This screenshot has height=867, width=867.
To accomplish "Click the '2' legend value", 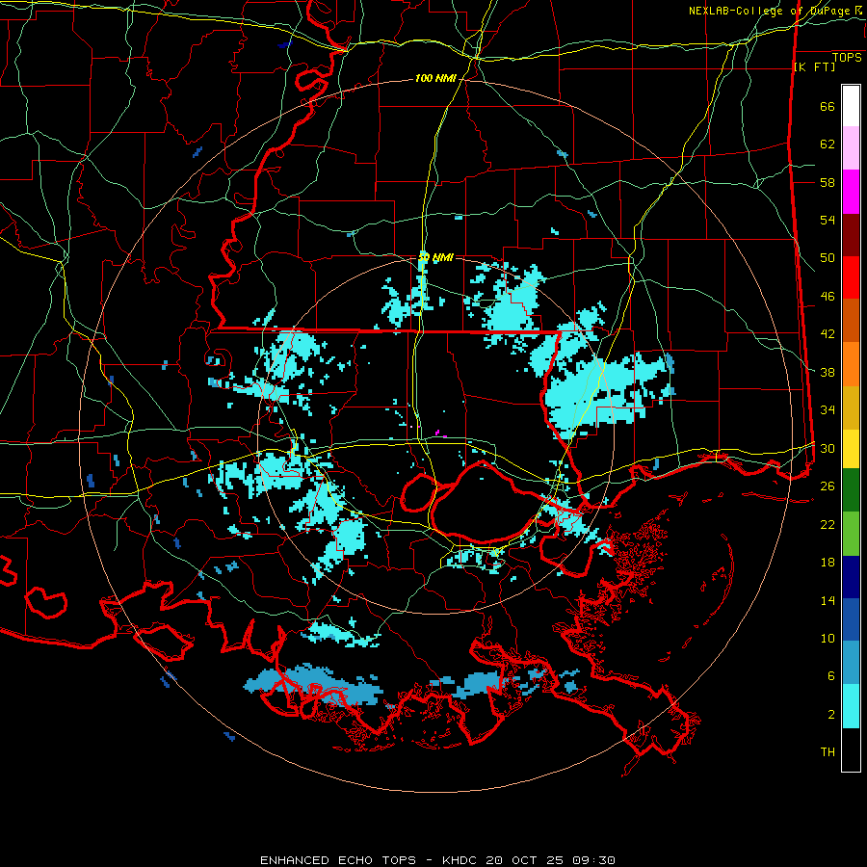I will coord(831,715).
